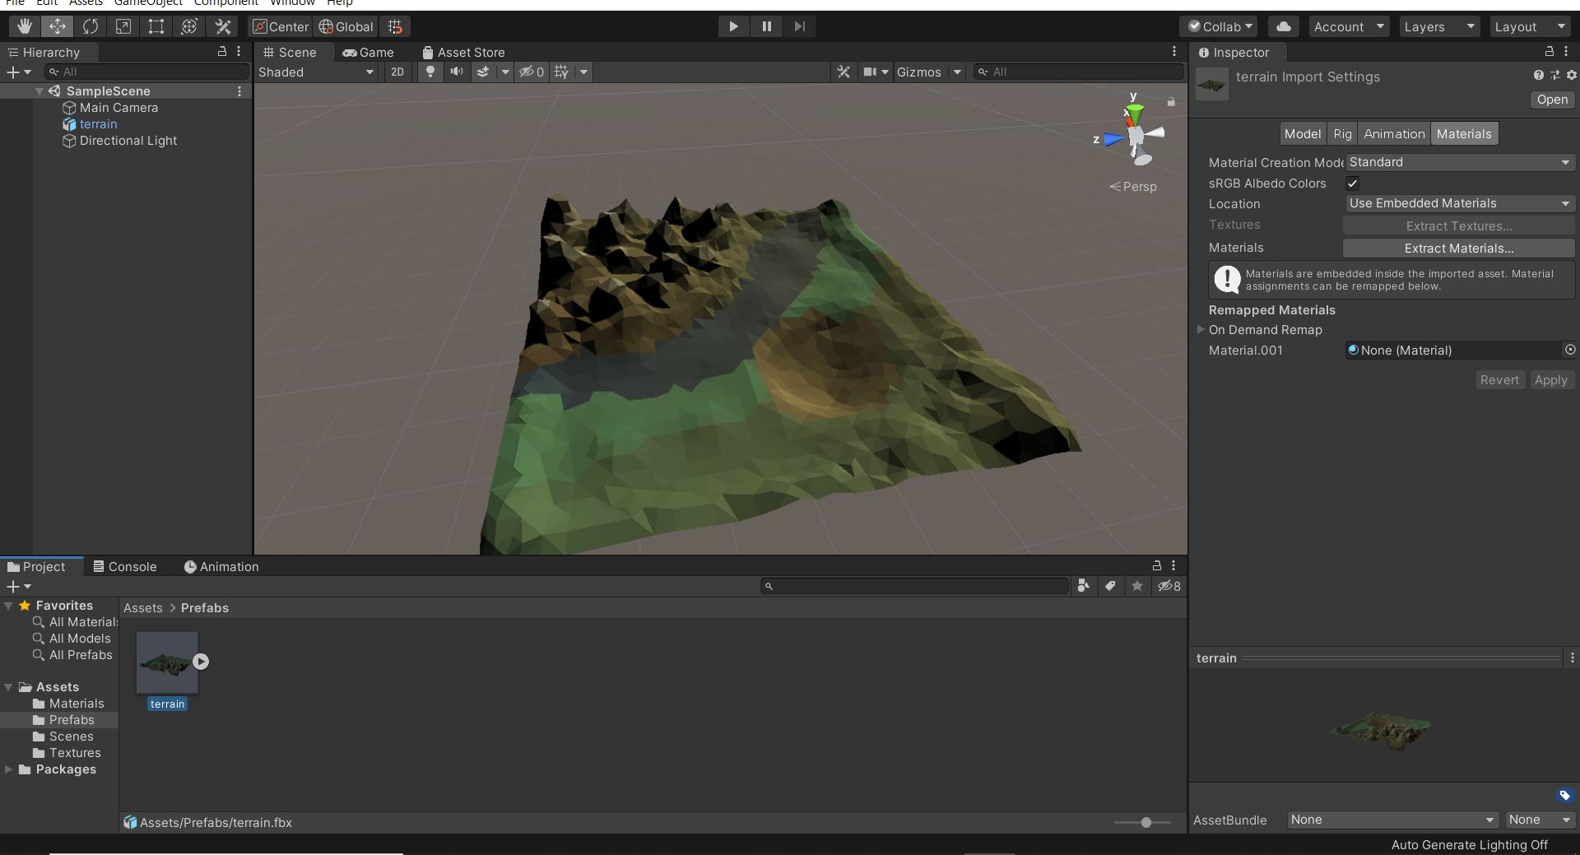
Task: Click the scene lighting bulb icon
Action: (x=430, y=72)
